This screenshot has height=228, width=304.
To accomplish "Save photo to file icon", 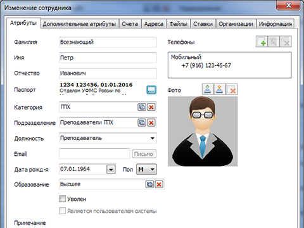I will [x=220, y=89].
